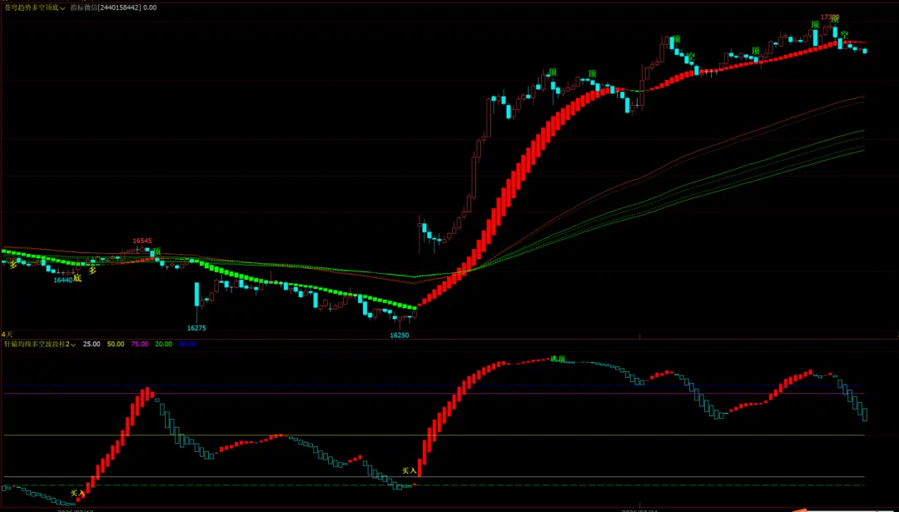Click the 16440 low price label
This screenshot has width=899, height=512.
[63, 281]
